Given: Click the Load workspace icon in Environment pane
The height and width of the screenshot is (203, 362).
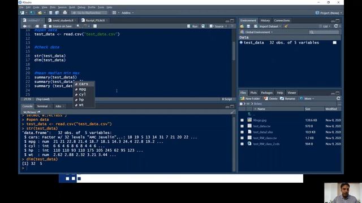Looking at the screenshot, I should 242,27.
